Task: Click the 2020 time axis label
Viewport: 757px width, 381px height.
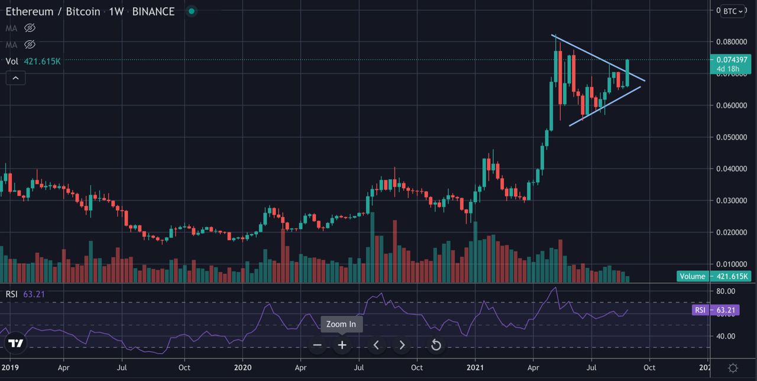Action: pyautogui.click(x=243, y=367)
